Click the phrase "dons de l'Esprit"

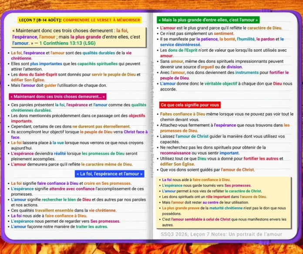(x=182, y=50)
